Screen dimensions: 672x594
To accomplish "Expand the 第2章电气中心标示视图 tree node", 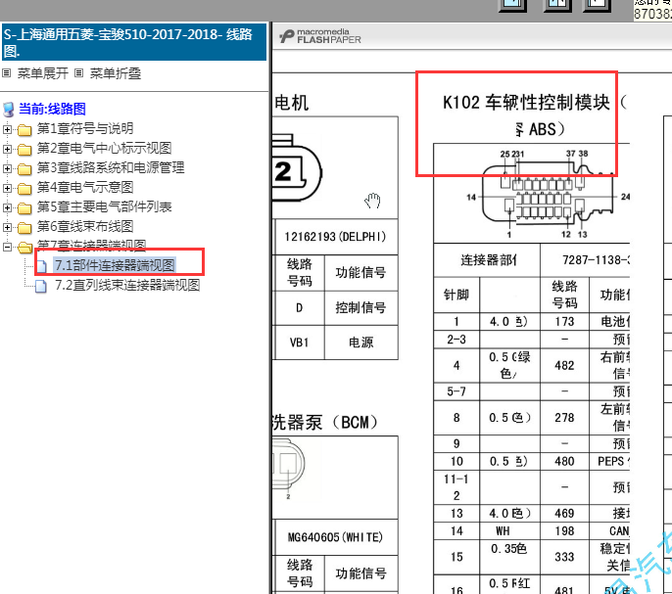I will coord(7,149).
